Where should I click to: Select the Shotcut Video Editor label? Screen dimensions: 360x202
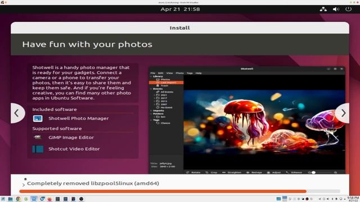pyautogui.click(x=74, y=149)
